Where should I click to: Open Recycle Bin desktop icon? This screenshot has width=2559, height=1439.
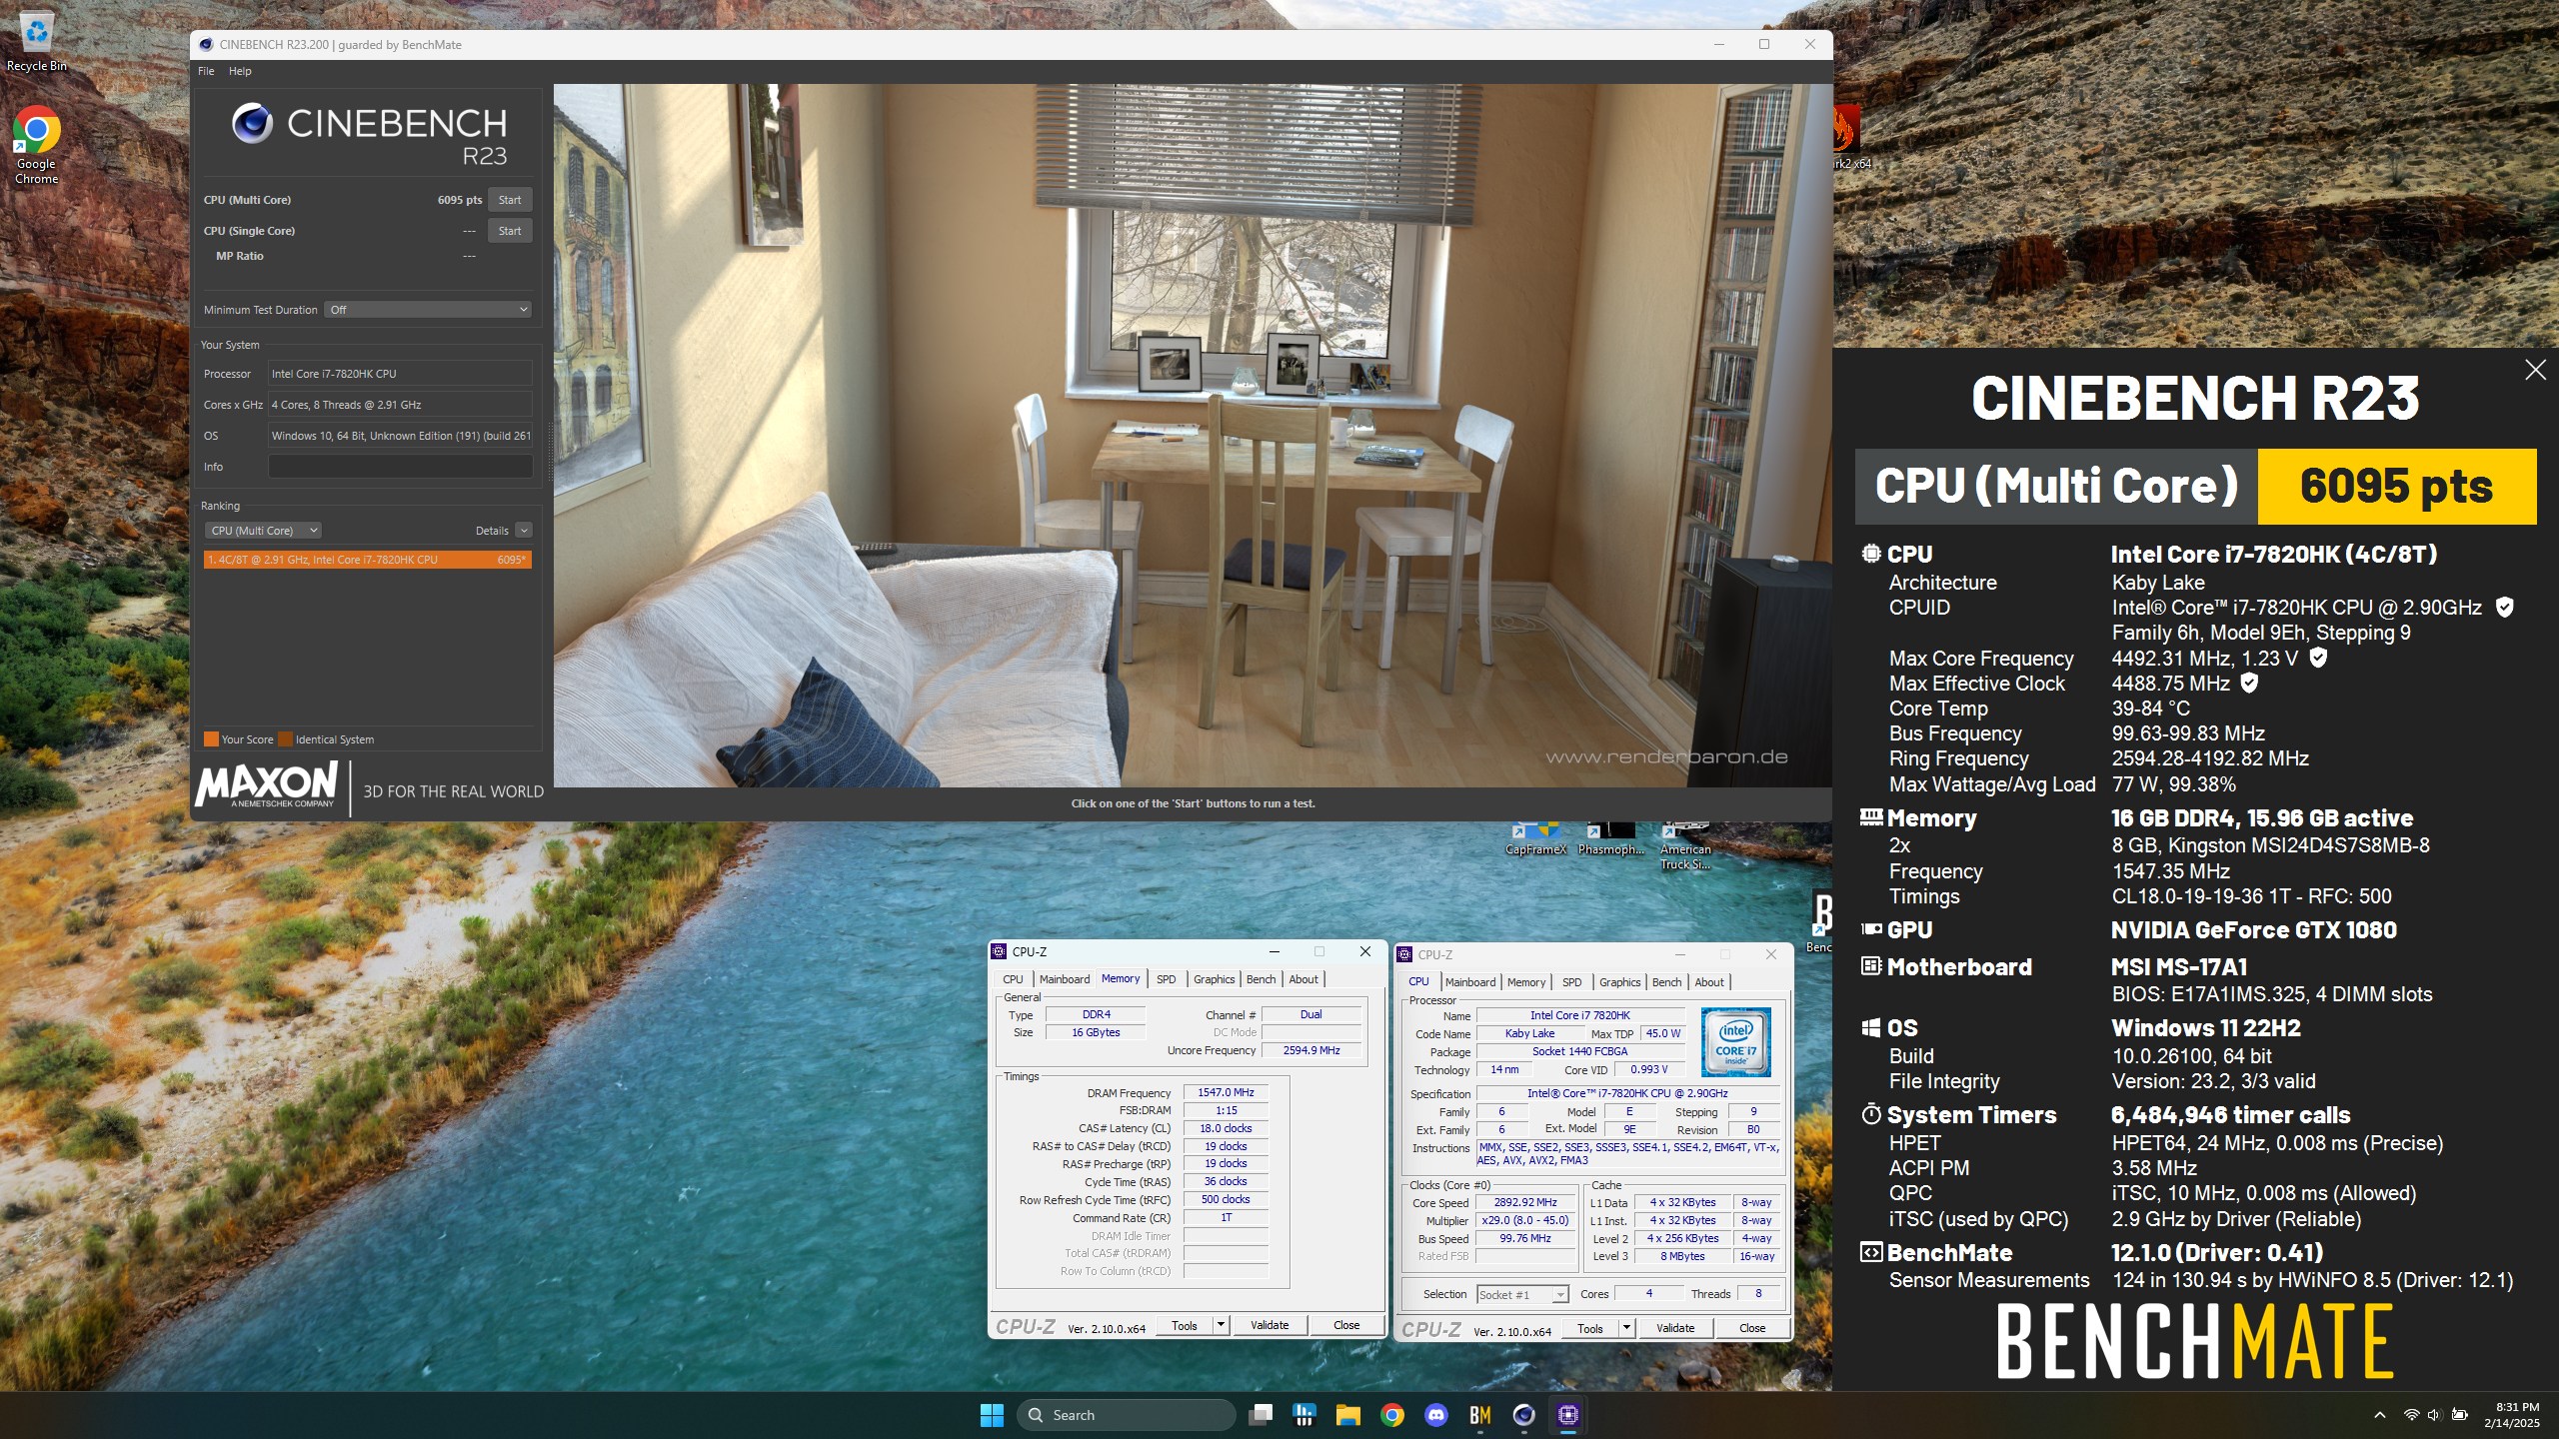pos(36,42)
